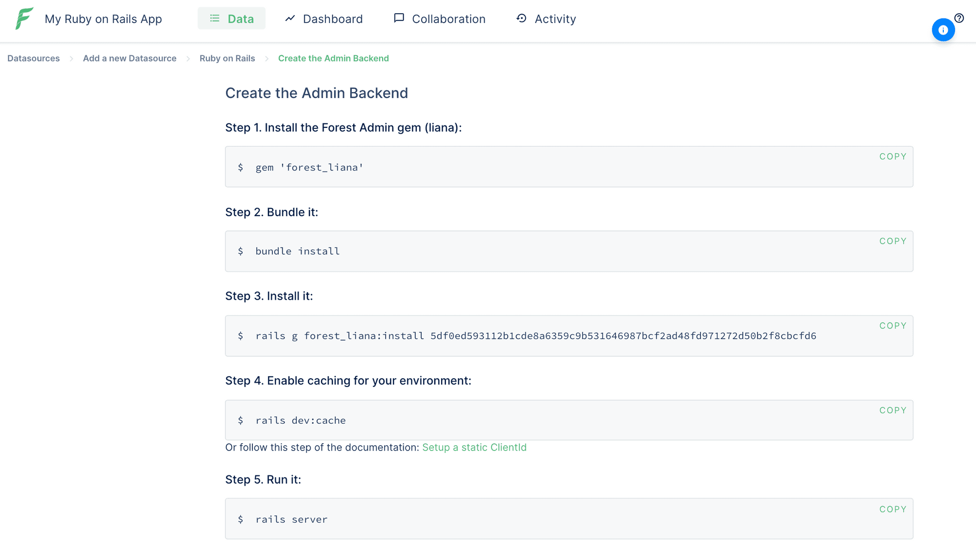Open the Data tab
Screen dimensions: 976x553
(231, 19)
